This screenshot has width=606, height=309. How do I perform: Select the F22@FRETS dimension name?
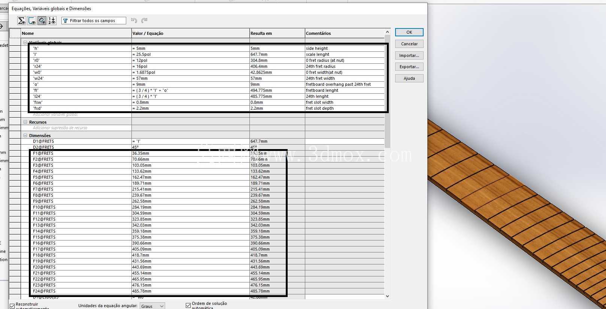44,279
